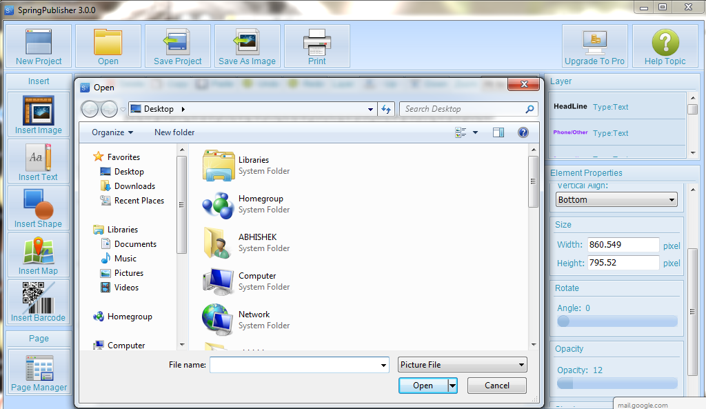Click the New Project toolbar icon
This screenshot has height=409, width=706.
(x=39, y=46)
